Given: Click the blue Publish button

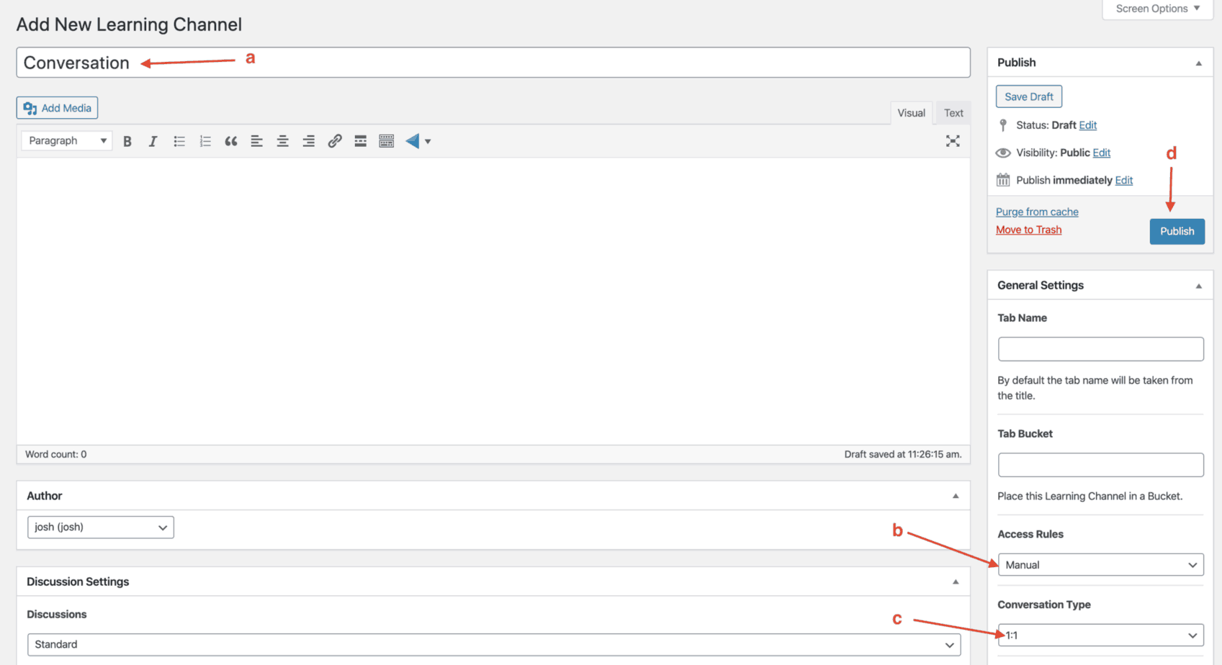Looking at the screenshot, I should click(1177, 231).
